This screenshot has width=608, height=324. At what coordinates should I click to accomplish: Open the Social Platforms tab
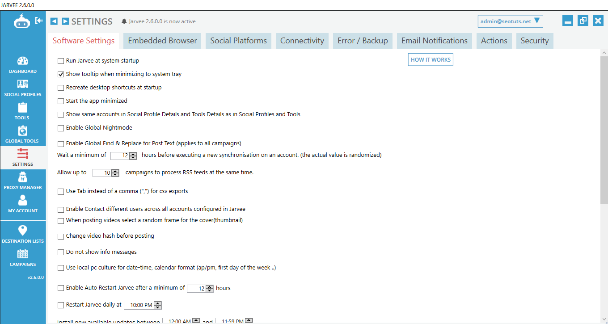[x=238, y=41]
